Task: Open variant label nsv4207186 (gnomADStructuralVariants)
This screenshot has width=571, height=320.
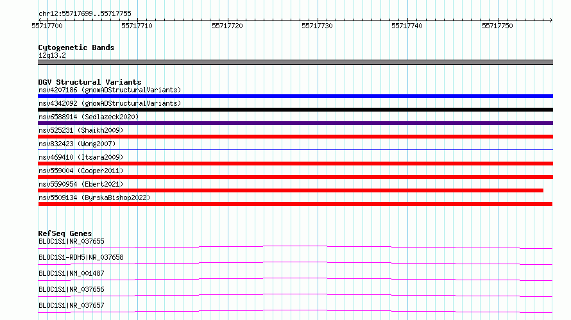Action: (110, 90)
